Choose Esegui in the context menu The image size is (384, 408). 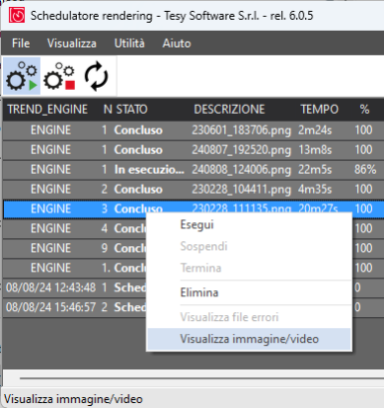[249, 224]
